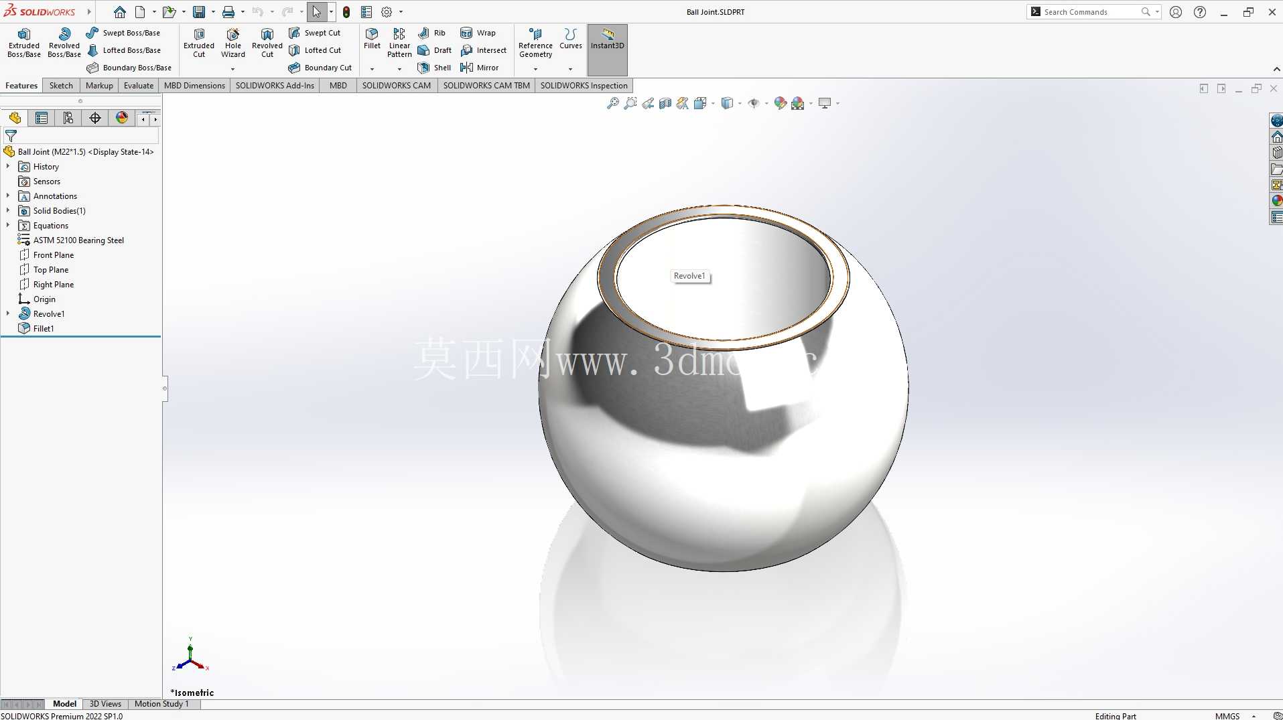Open the ConfigurationManager tab icon
The width and height of the screenshot is (1283, 720).
[x=68, y=118]
